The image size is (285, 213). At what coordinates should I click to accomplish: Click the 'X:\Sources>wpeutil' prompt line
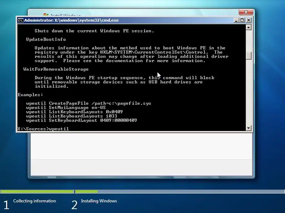click(43, 129)
